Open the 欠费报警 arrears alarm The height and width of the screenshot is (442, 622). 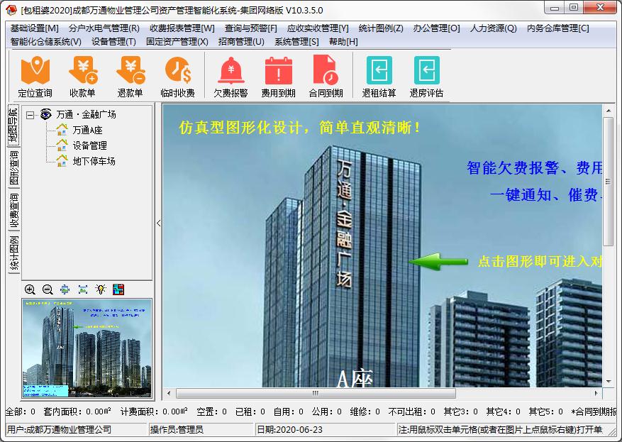pos(231,77)
